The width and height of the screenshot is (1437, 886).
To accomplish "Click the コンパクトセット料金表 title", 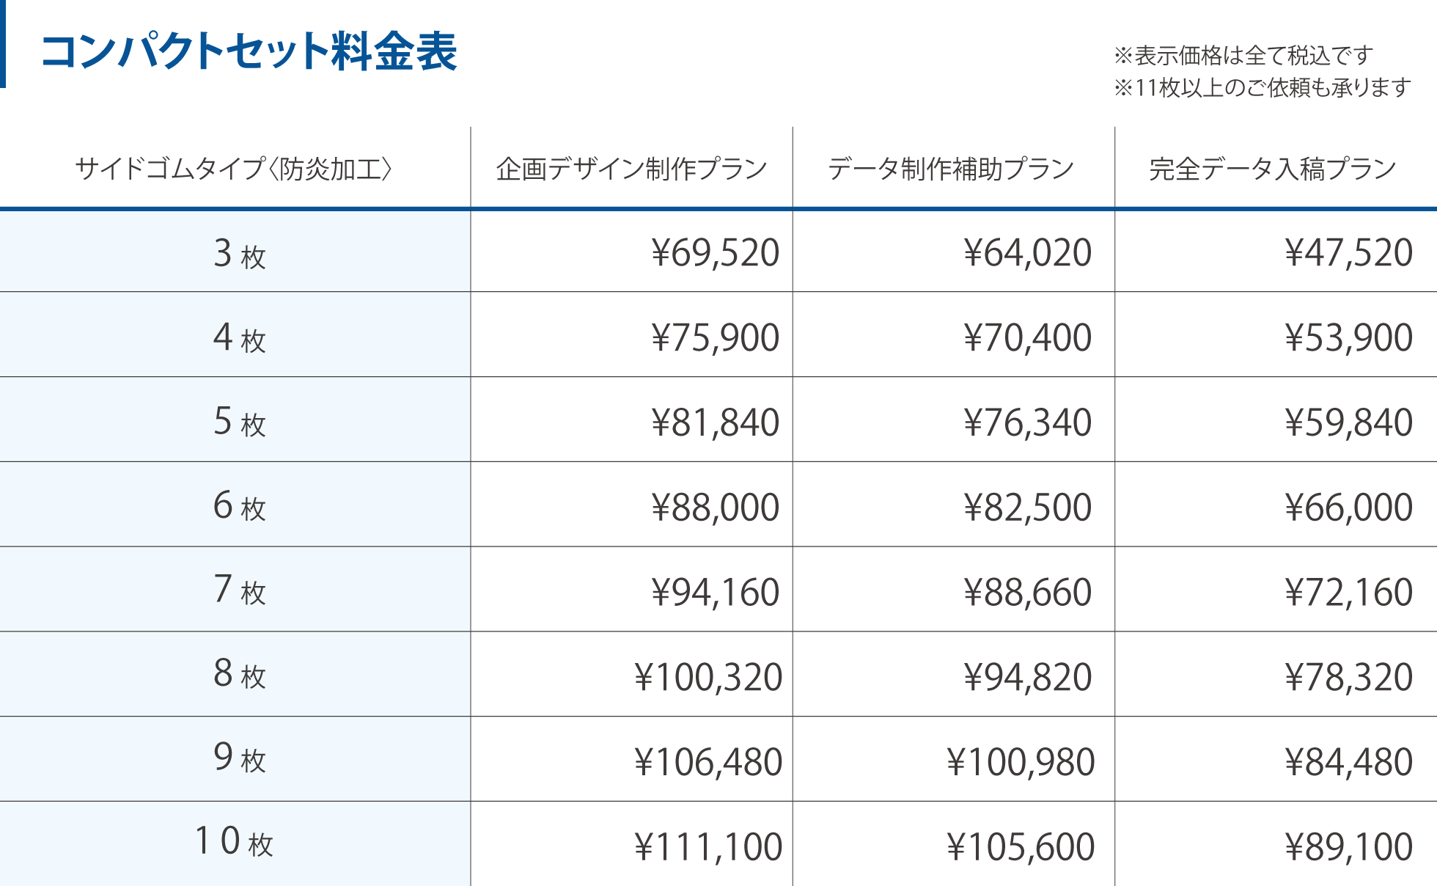I will (x=249, y=51).
